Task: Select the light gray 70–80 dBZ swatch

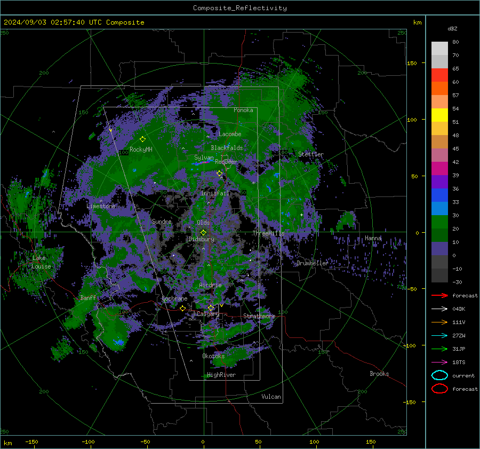Action: click(x=439, y=49)
